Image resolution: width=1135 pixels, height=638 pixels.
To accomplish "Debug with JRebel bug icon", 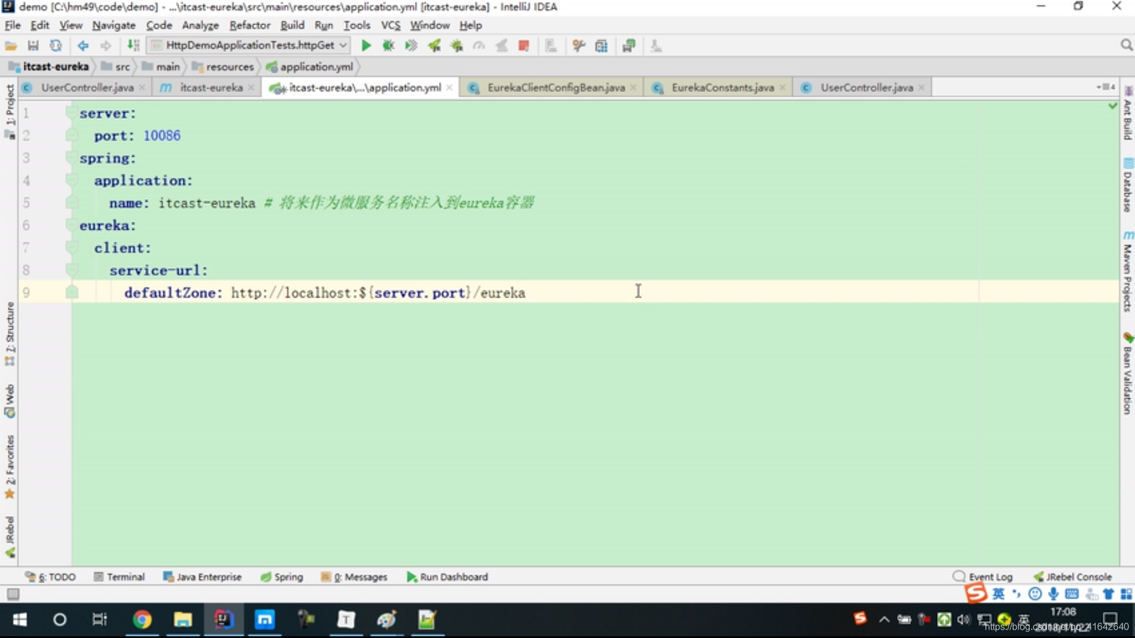I will [x=456, y=45].
